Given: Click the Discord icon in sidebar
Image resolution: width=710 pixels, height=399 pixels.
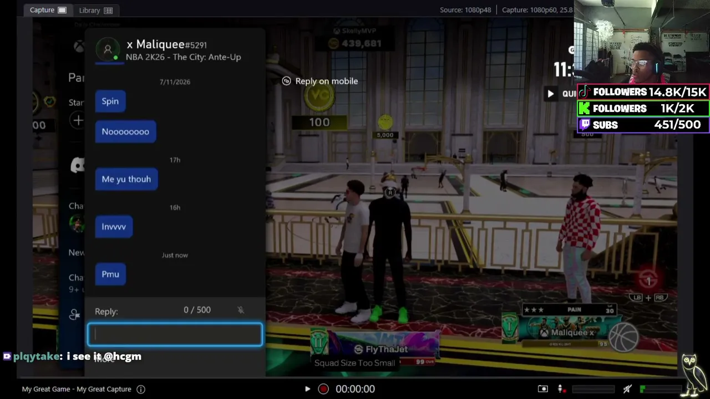Looking at the screenshot, I should (78, 165).
